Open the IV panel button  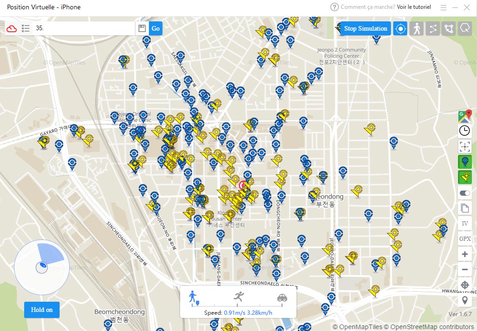click(x=465, y=224)
